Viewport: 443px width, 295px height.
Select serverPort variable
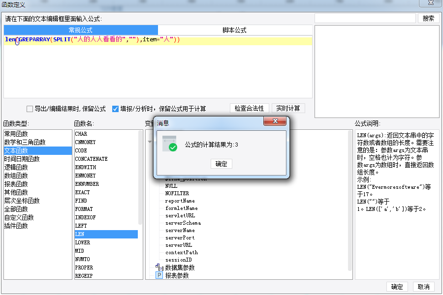click(180, 237)
